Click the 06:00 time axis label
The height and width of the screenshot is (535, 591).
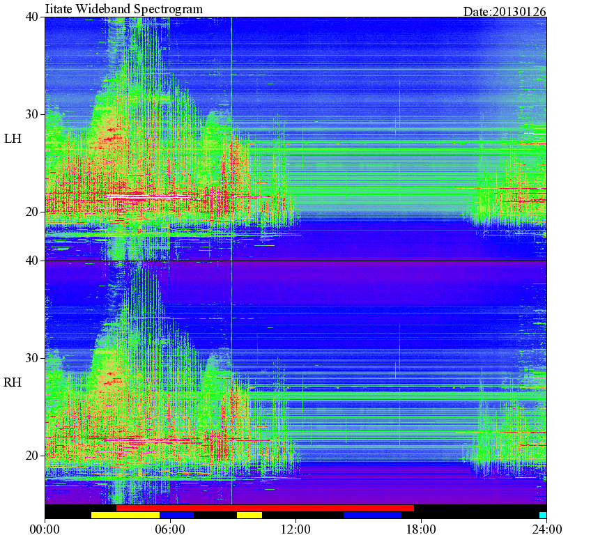[x=170, y=529]
